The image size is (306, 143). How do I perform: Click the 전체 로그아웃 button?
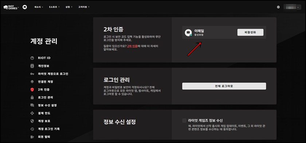[x=224, y=86]
